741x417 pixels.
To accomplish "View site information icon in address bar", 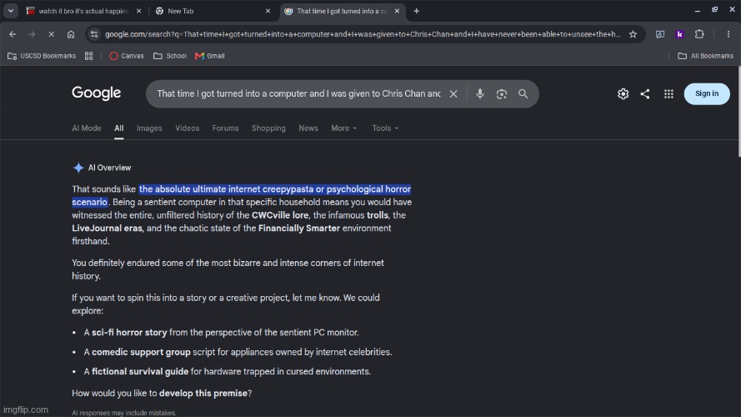I will [x=94, y=34].
